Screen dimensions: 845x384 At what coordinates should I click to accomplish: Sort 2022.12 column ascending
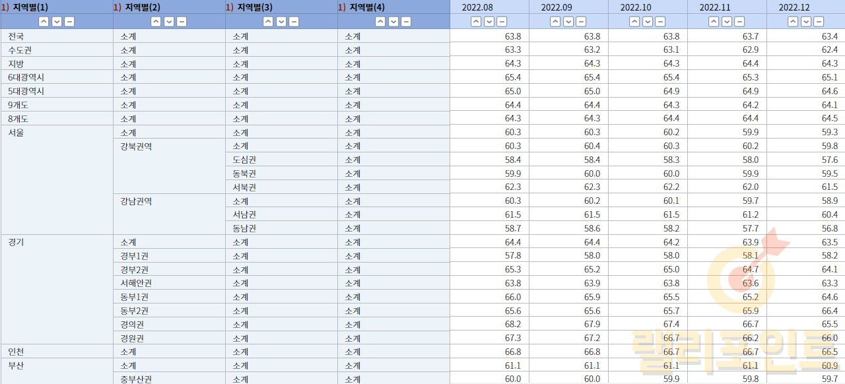pyautogui.click(x=793, y=22)
